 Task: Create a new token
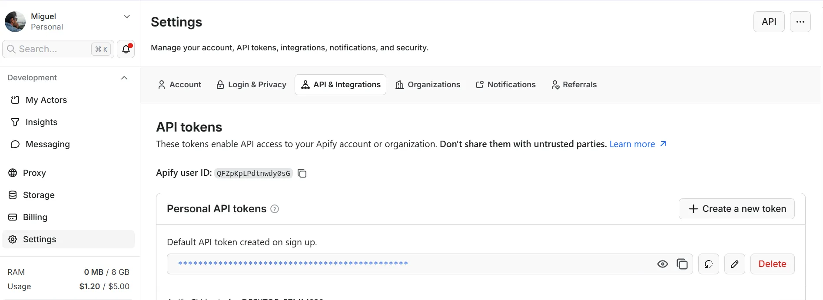(737, 209)
